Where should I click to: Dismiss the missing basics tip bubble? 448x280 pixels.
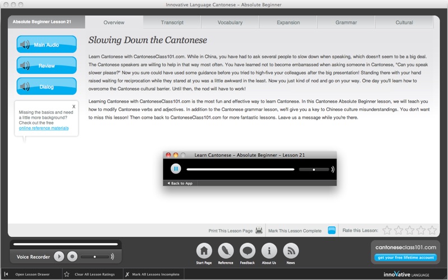[x=74, y=106]
